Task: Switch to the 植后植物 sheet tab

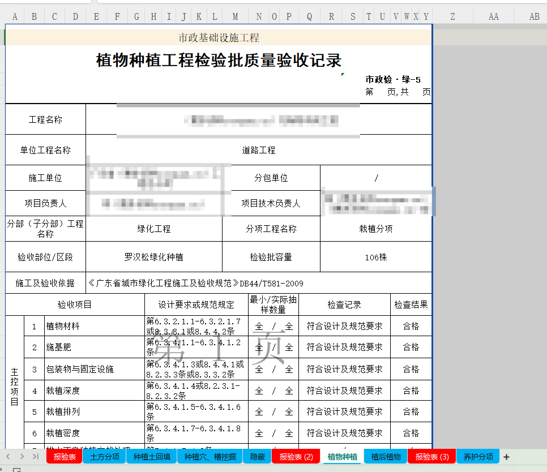Action: (x=386, y=457)
